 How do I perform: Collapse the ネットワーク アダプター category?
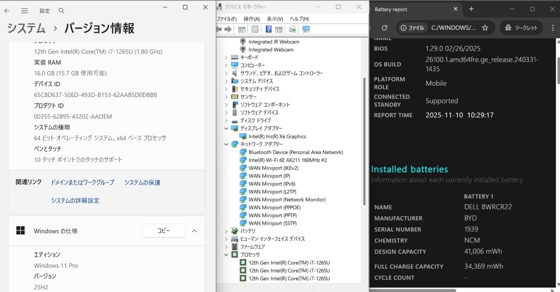[x=226, y=144]
